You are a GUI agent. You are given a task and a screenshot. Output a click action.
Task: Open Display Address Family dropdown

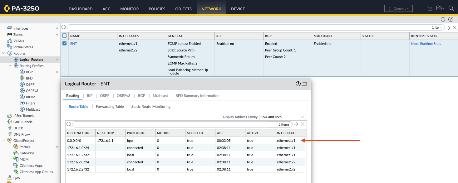click(x=282, y=117)
